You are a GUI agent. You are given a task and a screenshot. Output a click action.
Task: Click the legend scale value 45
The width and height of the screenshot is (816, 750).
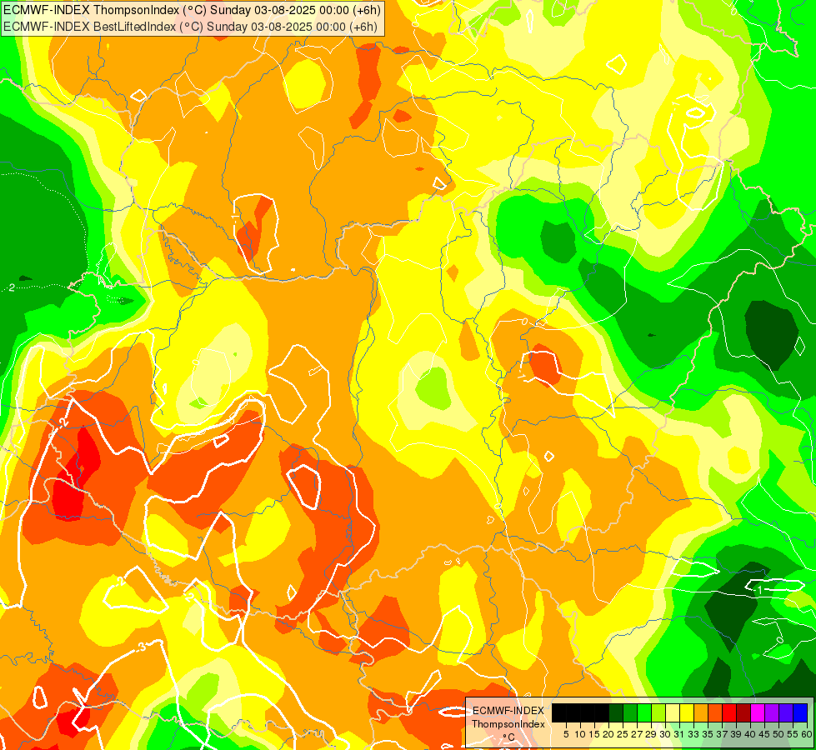pyautogui.click(x=764, y=734)
